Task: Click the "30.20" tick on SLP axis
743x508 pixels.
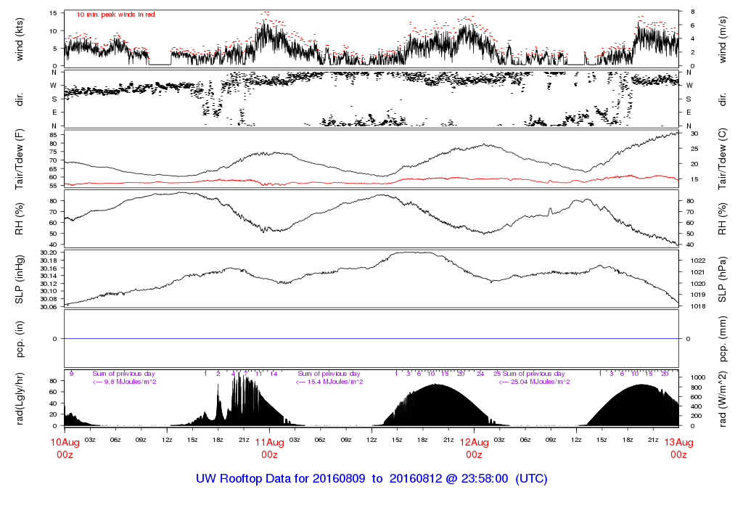Action: pos(49,253)
